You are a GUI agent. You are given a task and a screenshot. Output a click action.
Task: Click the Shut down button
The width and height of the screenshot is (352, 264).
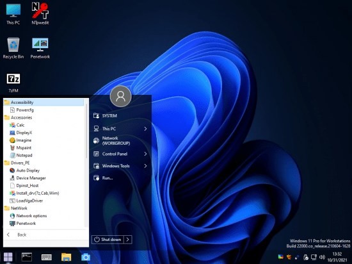pos(108,240)
